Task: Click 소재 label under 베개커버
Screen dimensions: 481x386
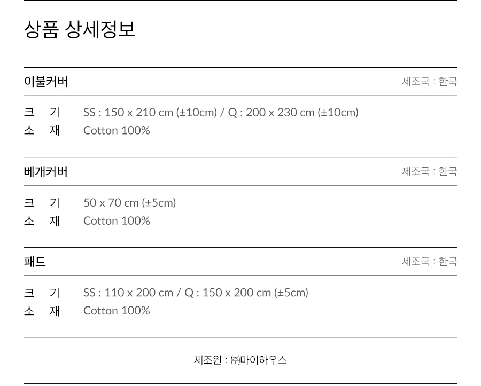Action: (x=42, y=221)
